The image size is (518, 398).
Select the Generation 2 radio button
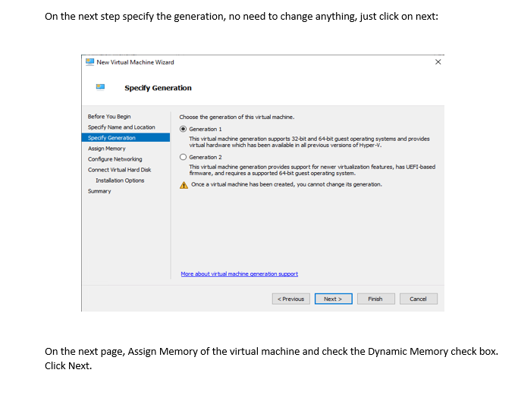pos(183,157)
